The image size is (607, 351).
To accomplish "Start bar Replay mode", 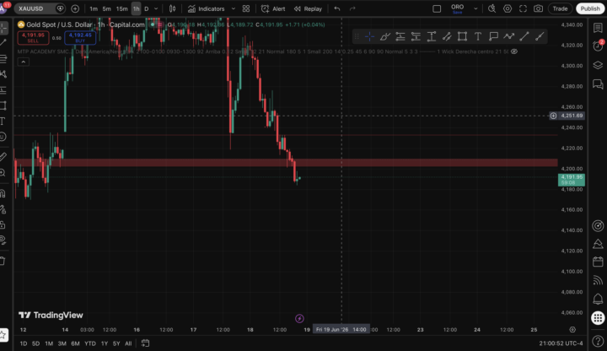I will pyautogui.click(x=308, y=8).
